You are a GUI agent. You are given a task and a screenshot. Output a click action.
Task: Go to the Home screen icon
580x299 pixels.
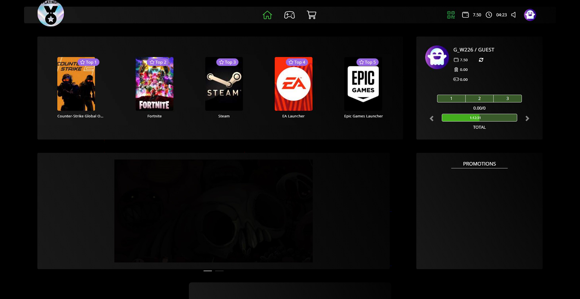267,15
